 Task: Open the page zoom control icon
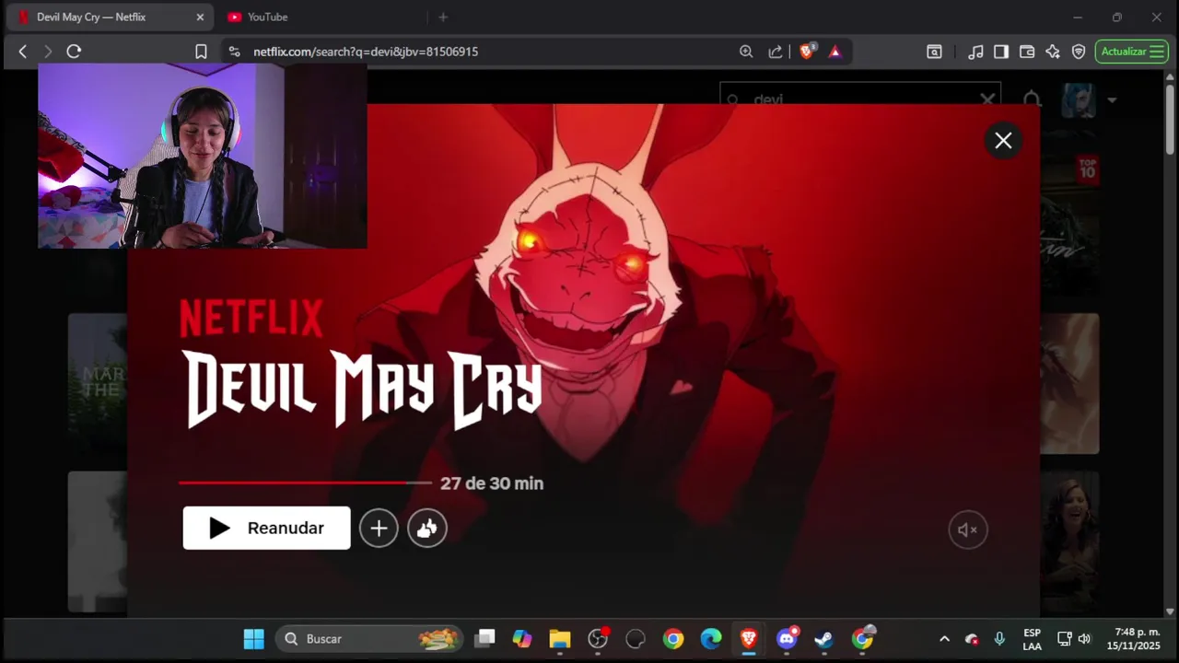pos(746,52)
